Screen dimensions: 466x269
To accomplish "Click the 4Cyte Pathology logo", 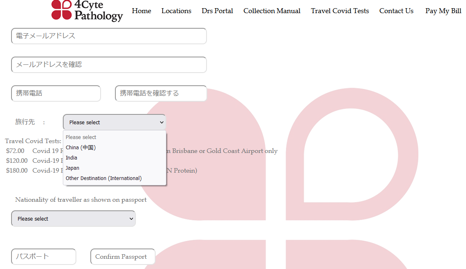I will [87, 10].
